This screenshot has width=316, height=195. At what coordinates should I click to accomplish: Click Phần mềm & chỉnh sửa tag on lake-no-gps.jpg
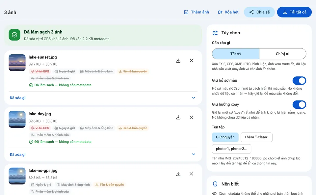[x=50, y=192]
